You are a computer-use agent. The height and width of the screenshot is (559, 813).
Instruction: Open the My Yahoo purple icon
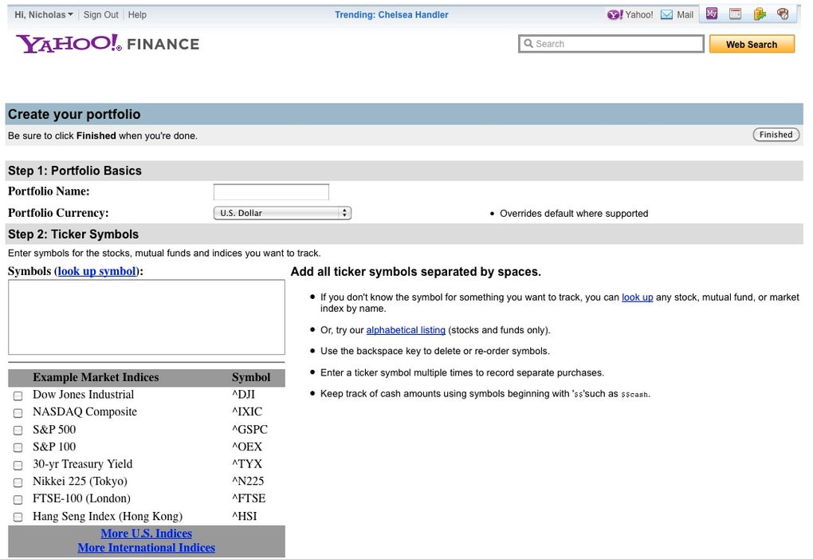coord(712,14)
